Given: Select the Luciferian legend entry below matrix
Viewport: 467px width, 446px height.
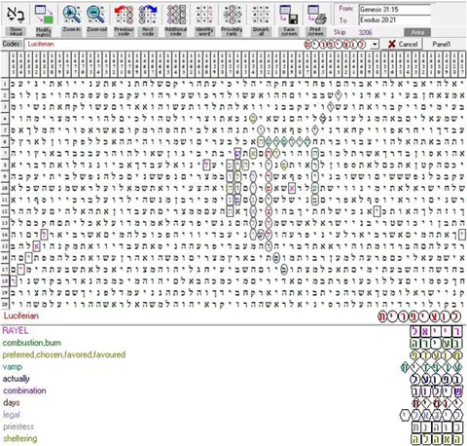Looking at the screenshot, I should [21, 316].
